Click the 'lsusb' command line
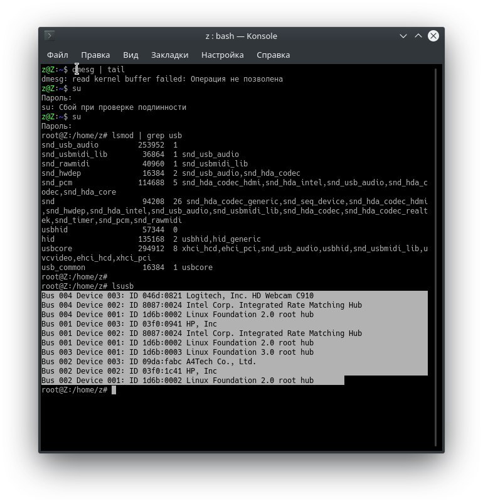This screenshot has height=503, width=483. (87, 286)
